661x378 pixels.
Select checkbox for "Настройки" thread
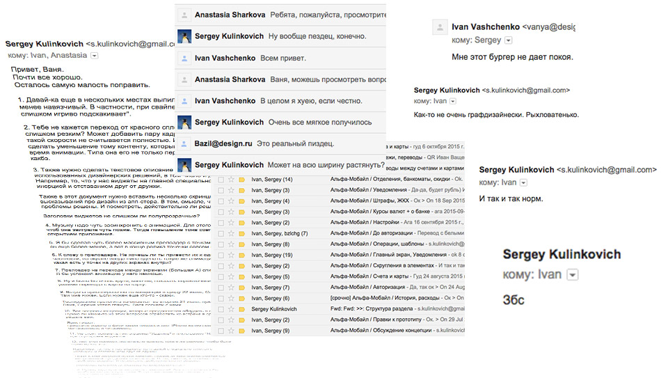click(221, 223)
